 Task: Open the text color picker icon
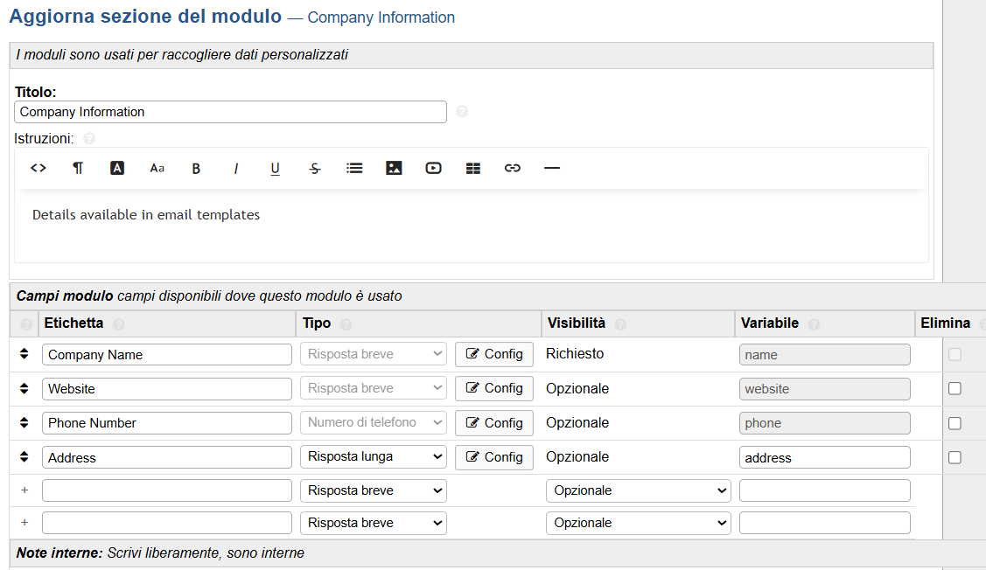(117, 168)
